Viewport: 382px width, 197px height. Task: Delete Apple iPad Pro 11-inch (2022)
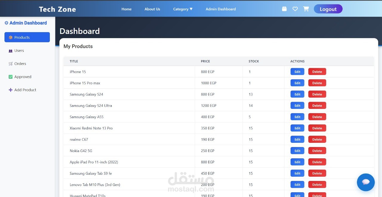click(317, 162)
